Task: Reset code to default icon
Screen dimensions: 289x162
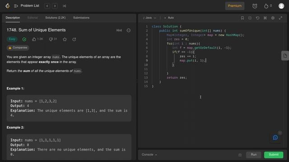Action: (x=257, y=18)
